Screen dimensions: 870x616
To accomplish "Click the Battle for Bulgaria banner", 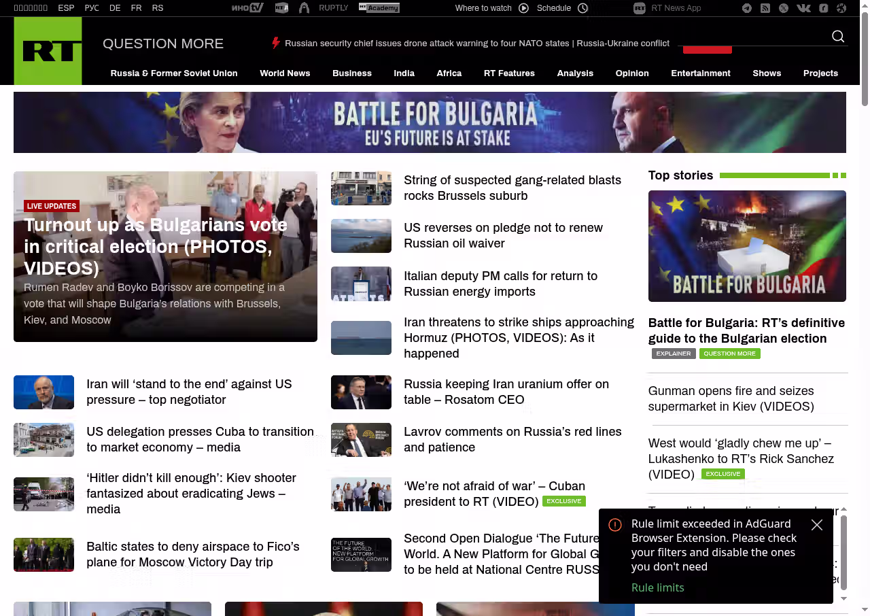I will coord(430,122).
